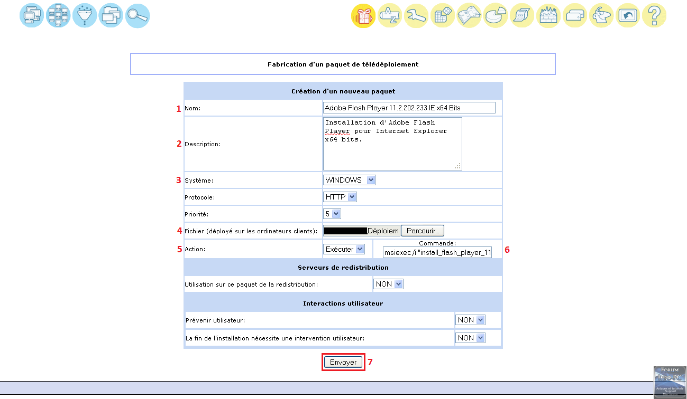The height and width of the screenshot is (399, 687).
Task: Click the gift box teledeploy icon
Action: click(363, 16)
